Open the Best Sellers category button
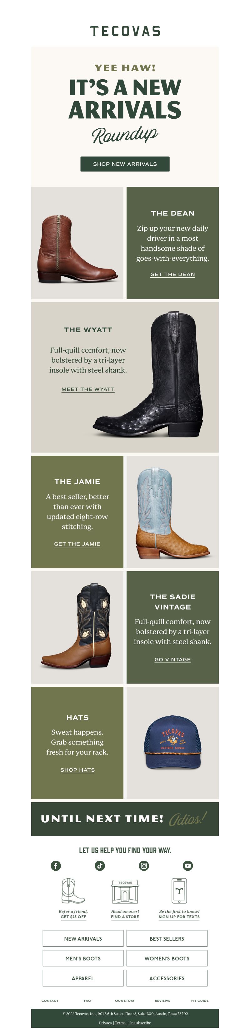250x1034 pixels. [167, 938]
